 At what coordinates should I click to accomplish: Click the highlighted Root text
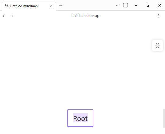click(x=80, y=118)
